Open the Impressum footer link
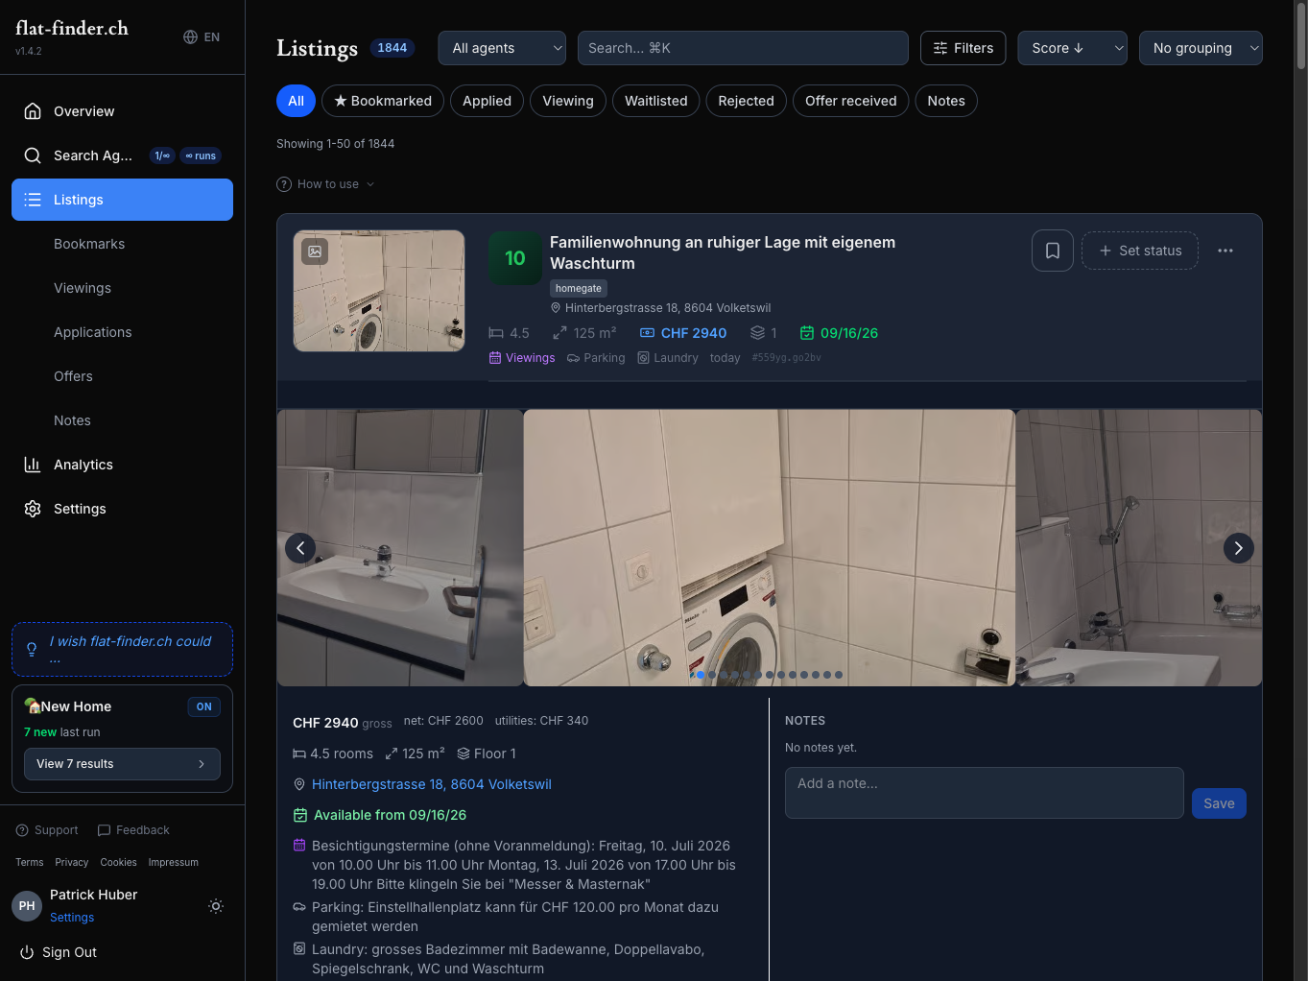This screenshot has width=1308, height=981. pos(174,862)
